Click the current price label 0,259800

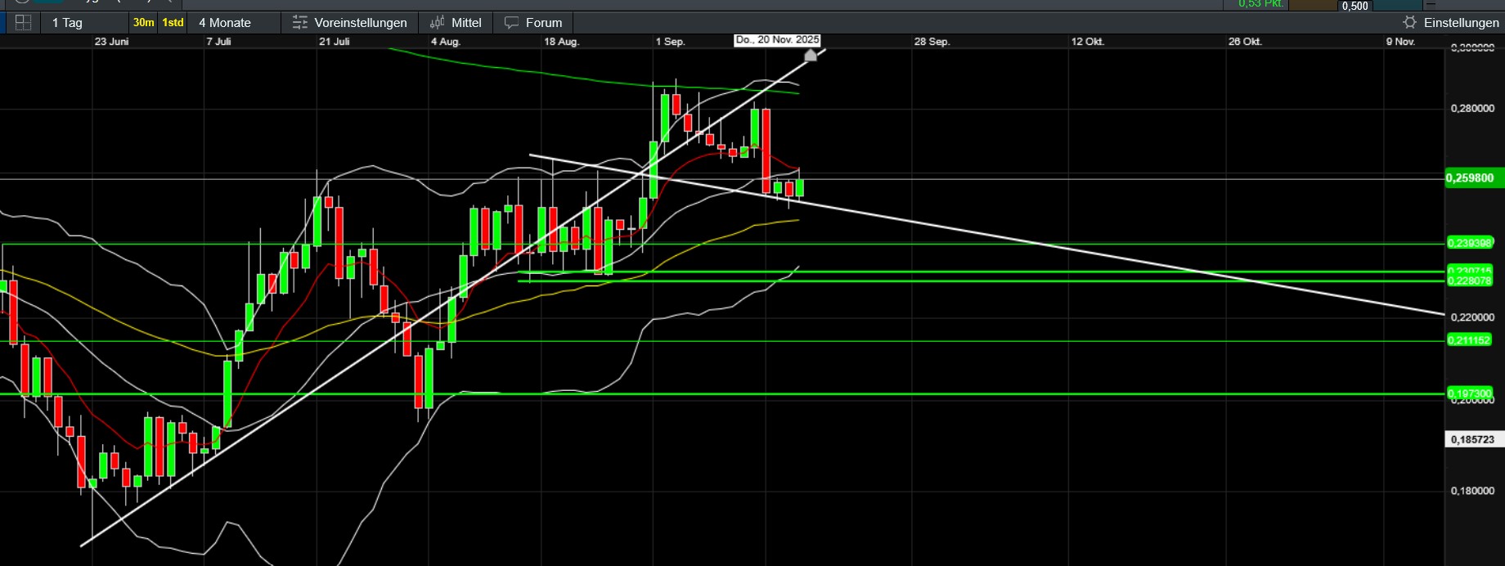(x=1474, y=178)
